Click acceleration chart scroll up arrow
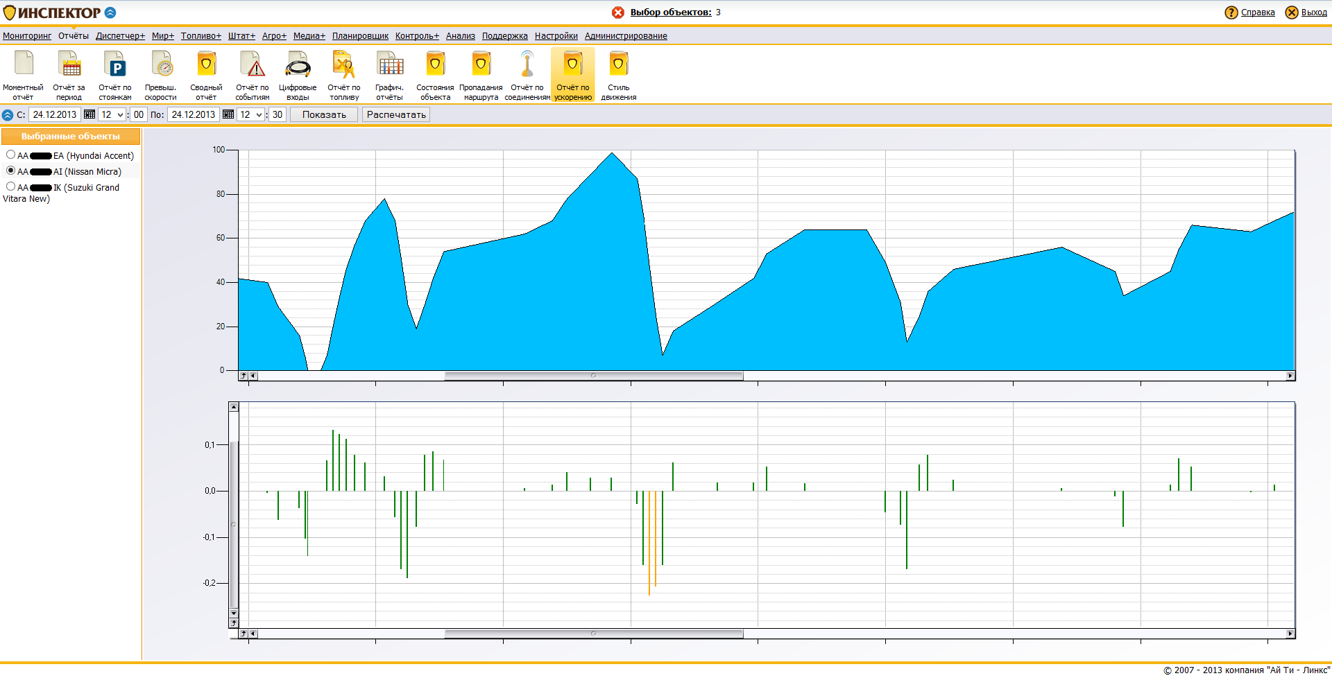The width and height of the screenshot is (1332, 678). pos(234,407)
